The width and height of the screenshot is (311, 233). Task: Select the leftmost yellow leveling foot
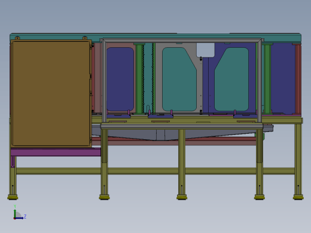(13, 197)
